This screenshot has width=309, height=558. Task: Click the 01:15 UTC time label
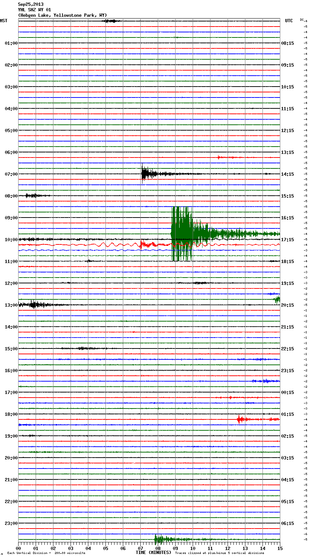click(x=288, y=414)
